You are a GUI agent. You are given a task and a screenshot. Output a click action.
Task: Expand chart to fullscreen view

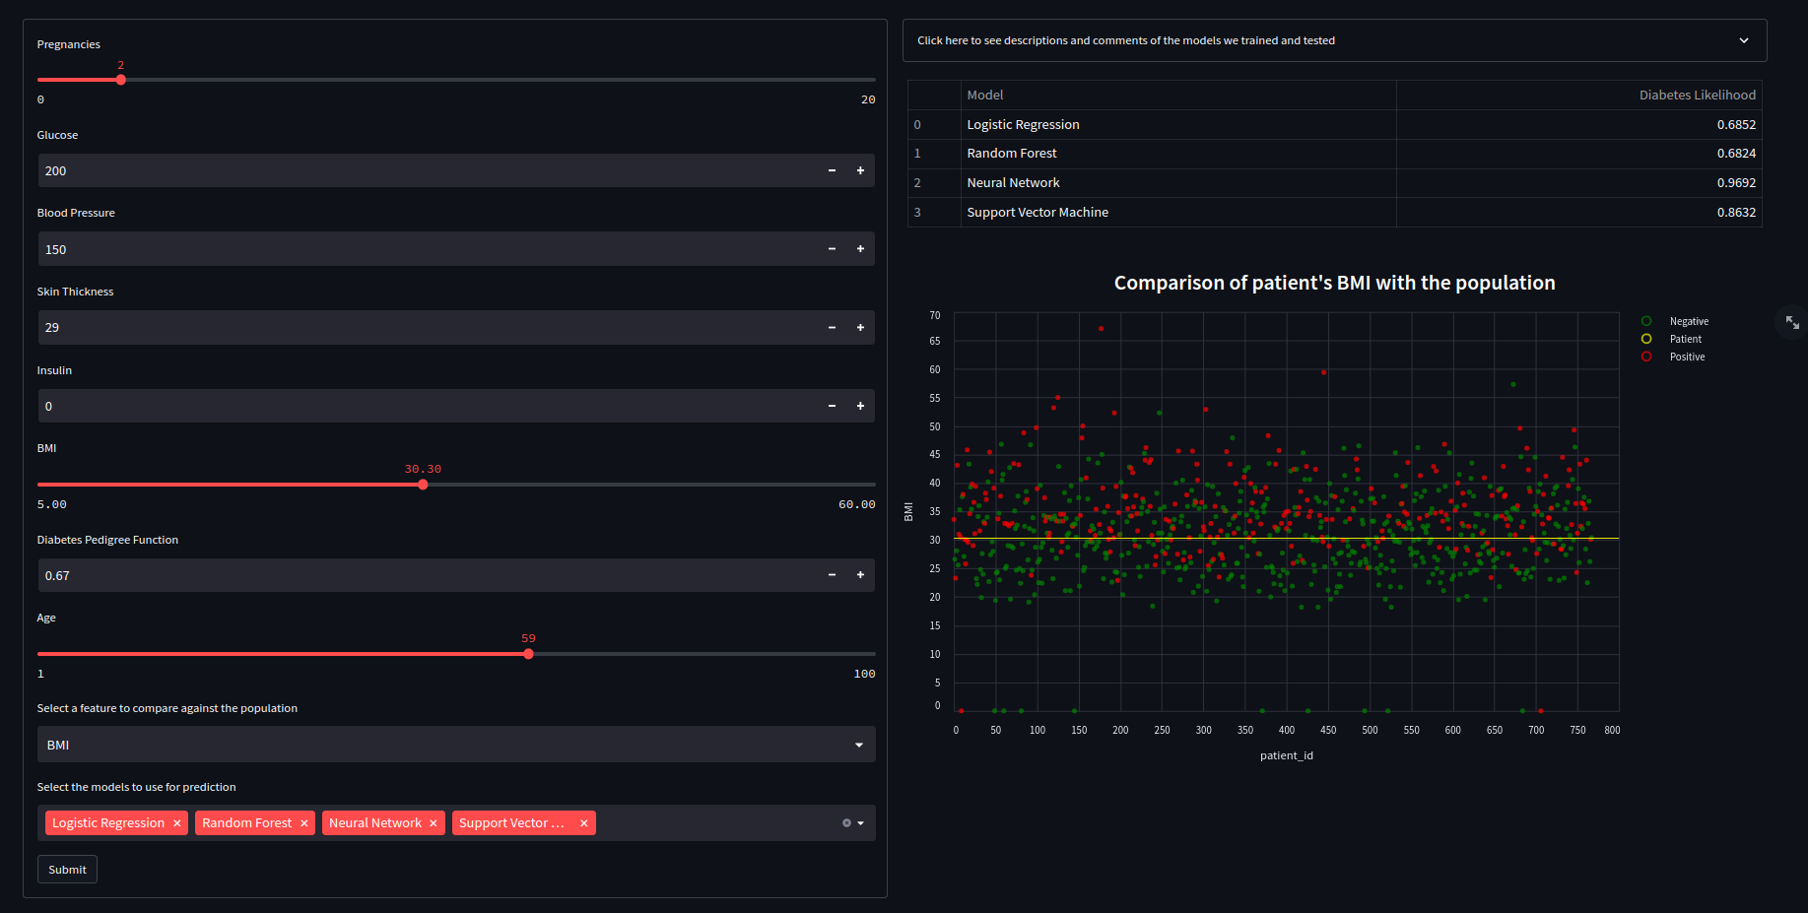click(1792, 322)
